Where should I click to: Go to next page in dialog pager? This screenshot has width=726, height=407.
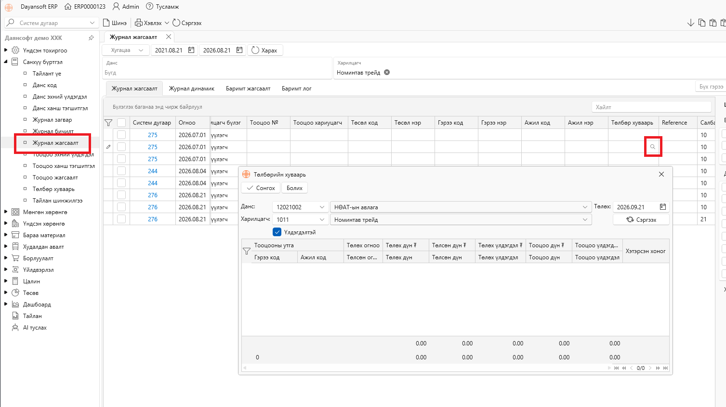650,368
